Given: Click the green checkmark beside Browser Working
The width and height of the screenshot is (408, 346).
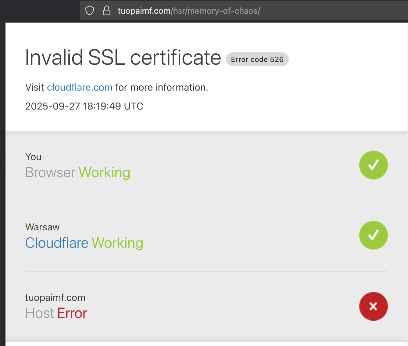Looking at the screenshot, I should (x=373, y=165).
